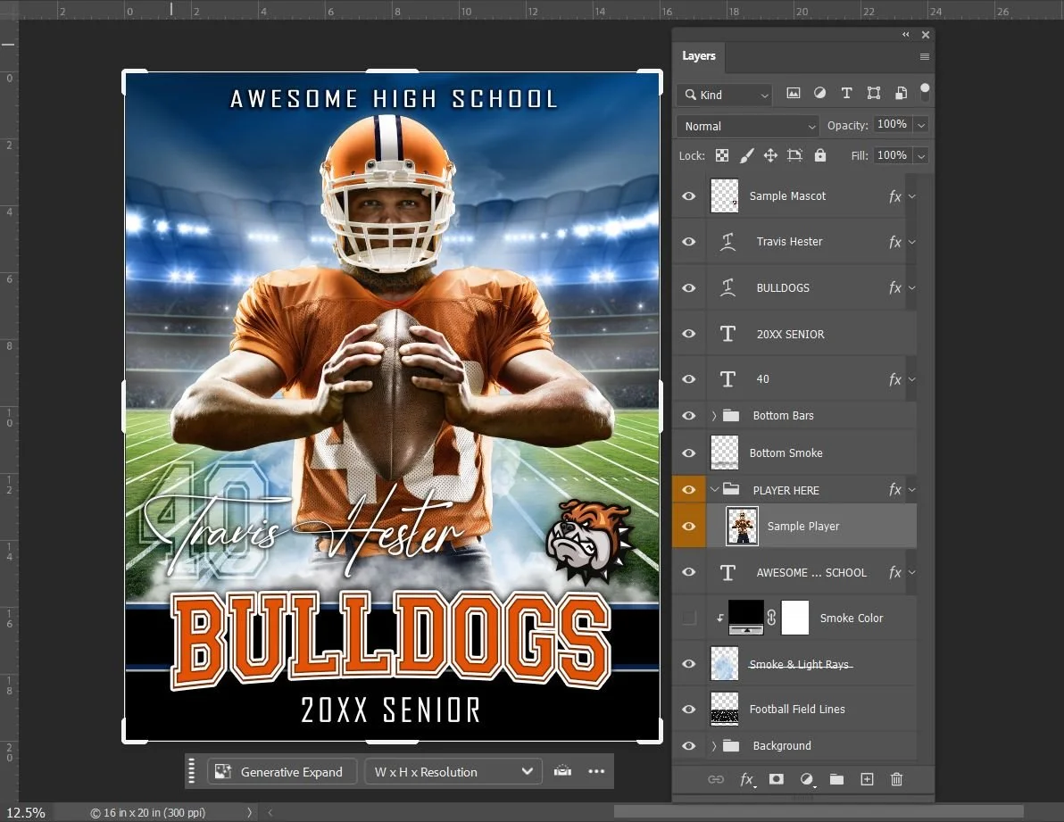The width and height of the screenshot is (1064, 822).
Task: Collapse the PLAYER HERE group
Action: [x=714, y=489]
